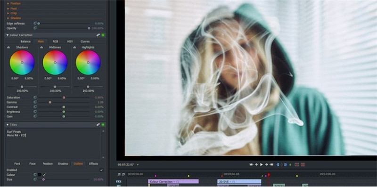Image resolution: width=377 pixels, height=187 pixels.
Task: Open the Font tab in Titles
Action: [x=17, y=164]
